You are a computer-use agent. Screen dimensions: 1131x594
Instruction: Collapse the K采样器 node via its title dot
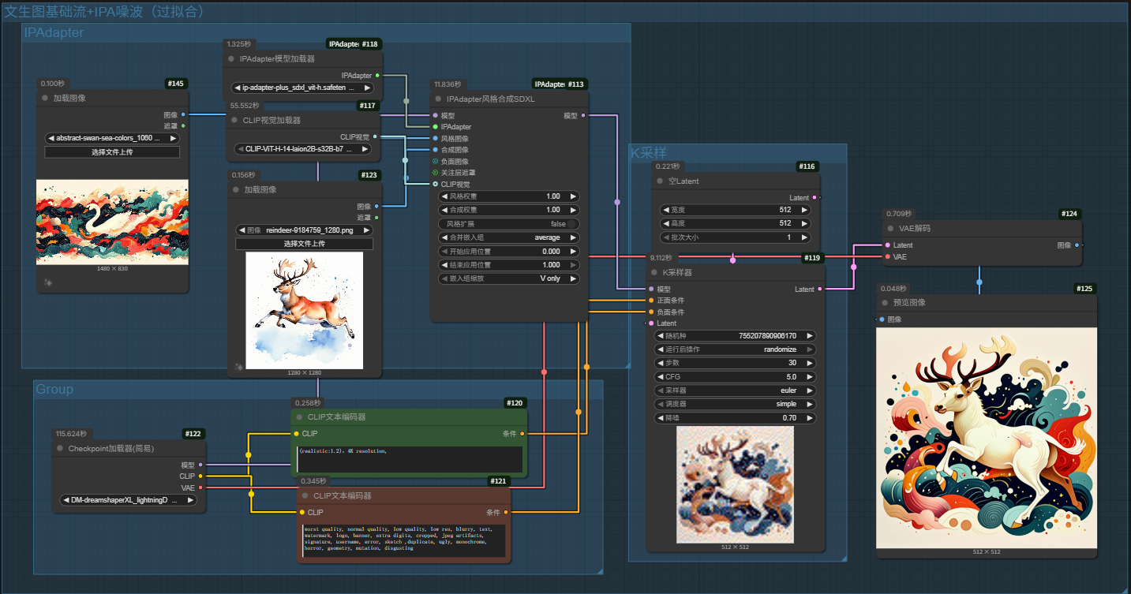[654, 272]
